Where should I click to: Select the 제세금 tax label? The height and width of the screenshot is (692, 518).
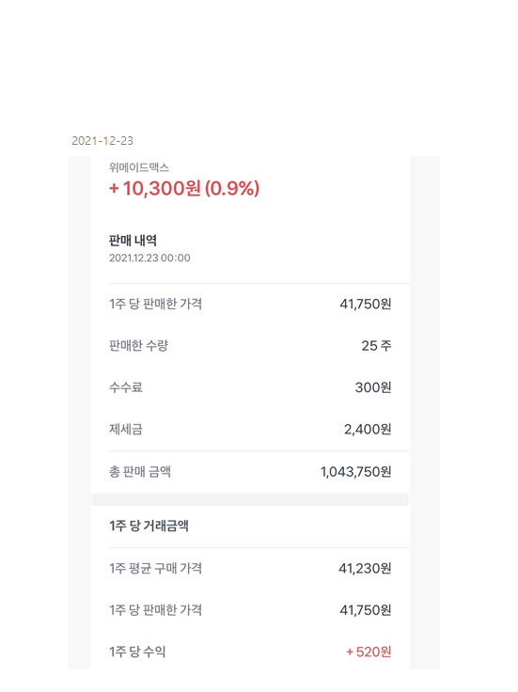tap(126, 429)
